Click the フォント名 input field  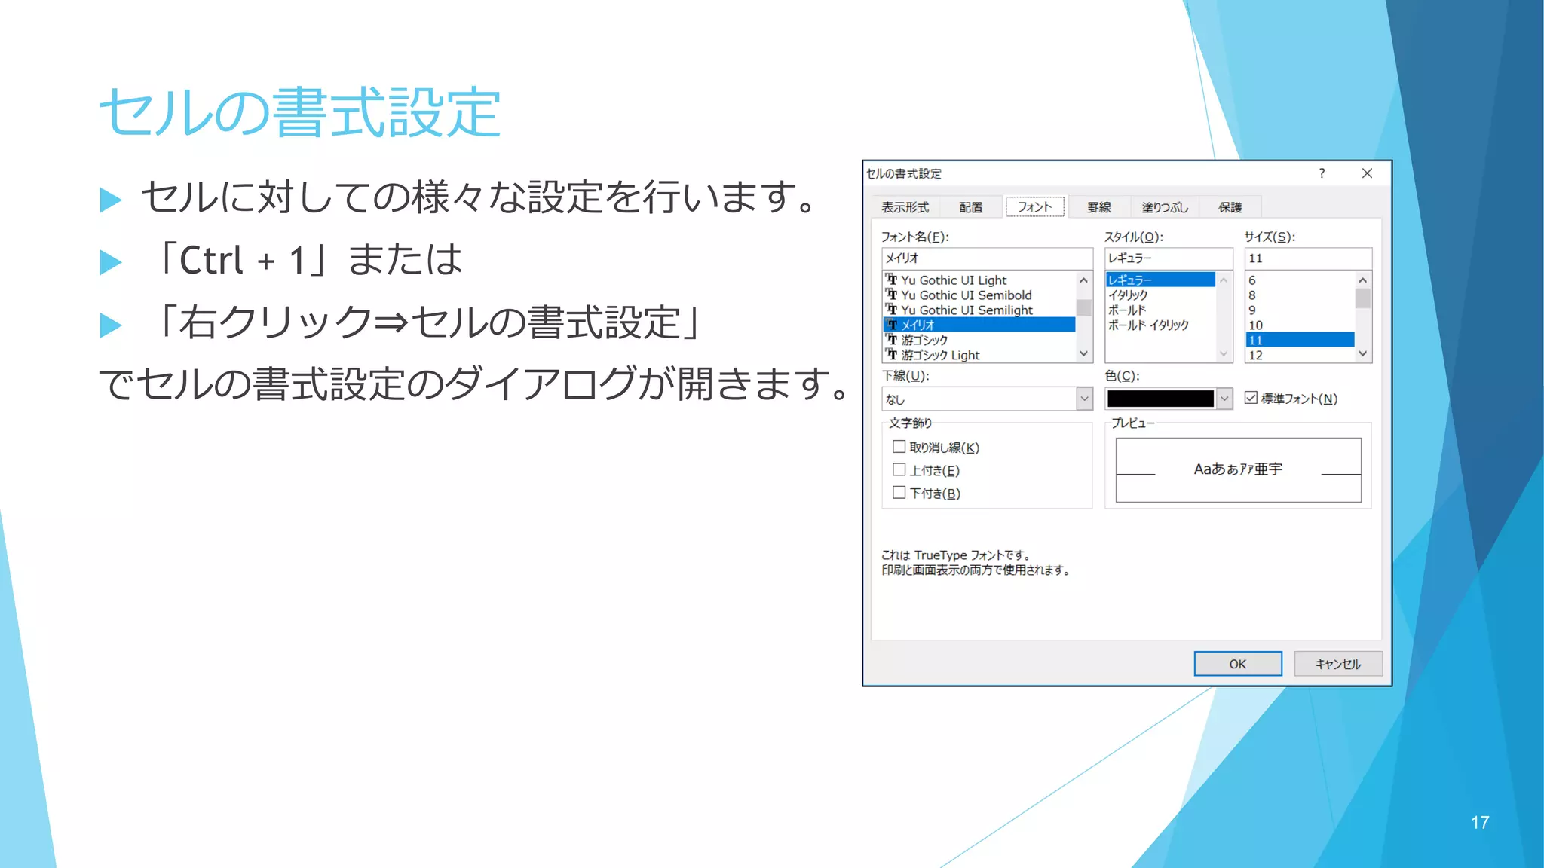tap(987, 258)
